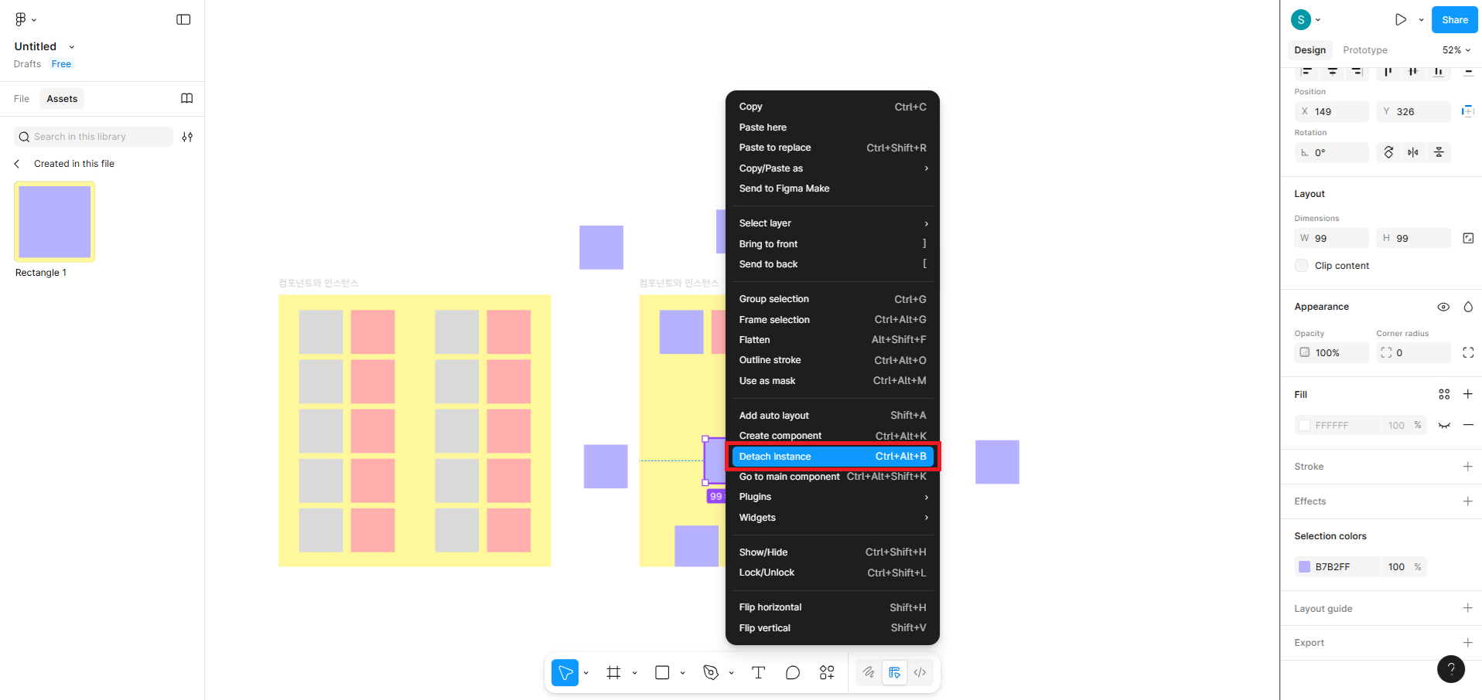Open the Untitled file name dropdown

(72, 47)
